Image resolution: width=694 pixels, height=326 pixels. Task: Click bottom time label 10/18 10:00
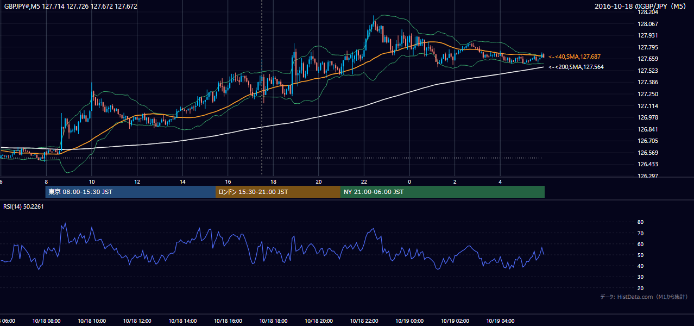click(92, 321)
